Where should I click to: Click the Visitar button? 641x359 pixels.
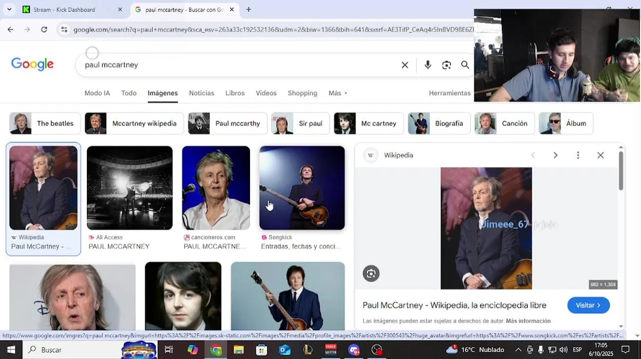pyautogui.click(x=589, y=305)
